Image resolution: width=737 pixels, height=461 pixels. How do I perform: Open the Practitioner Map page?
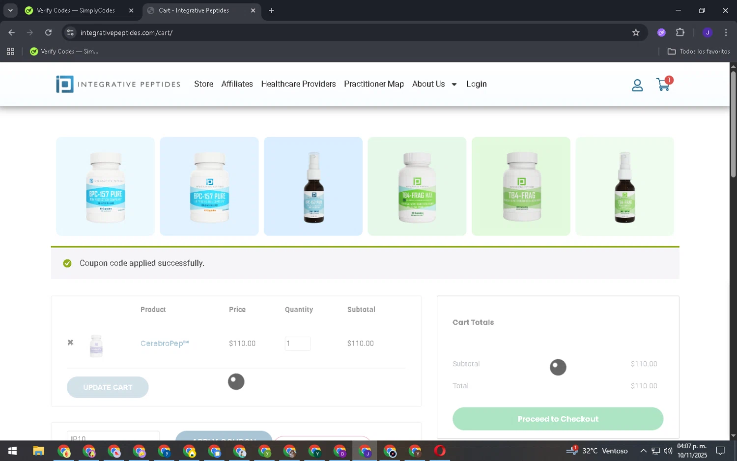click(x=374, y=84)
